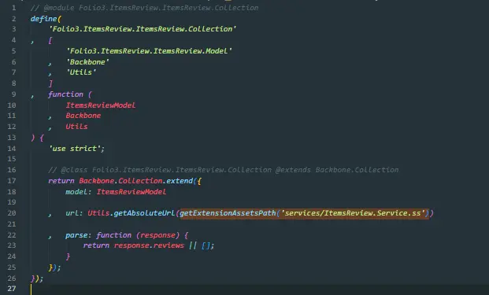The height and width of the screenshot is (295, 489).
Task: Click ItemsReviewModel parameter on line 10
Action: [x=101, y=105]
